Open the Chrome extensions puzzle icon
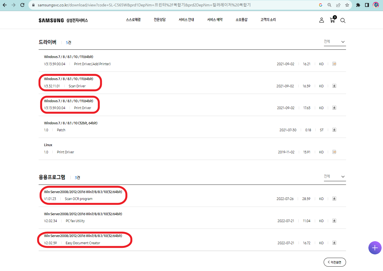Viewport: 383px width, 271px height. pos(358,5)
